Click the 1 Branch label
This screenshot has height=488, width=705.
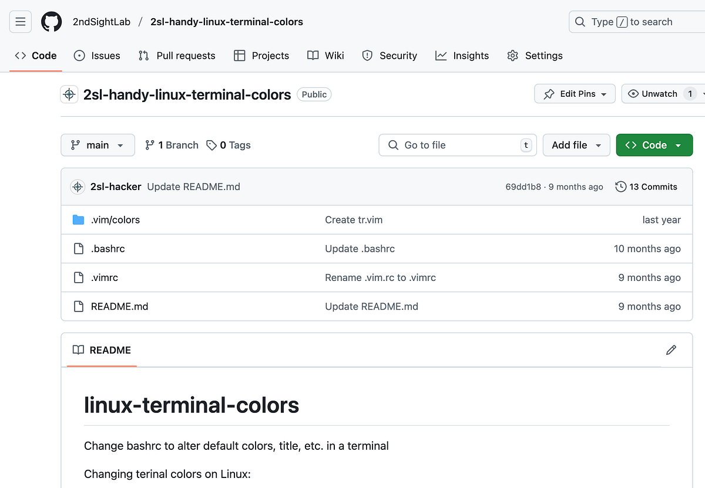171,145
